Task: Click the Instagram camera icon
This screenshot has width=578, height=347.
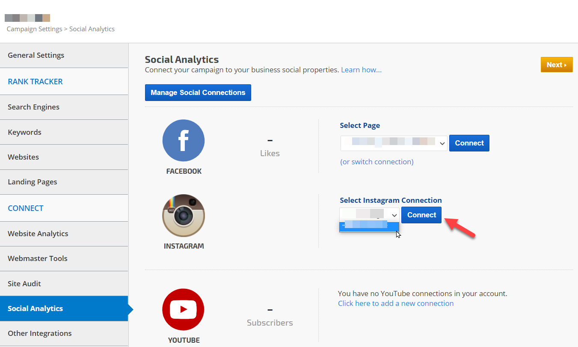Action: point(184,216)
